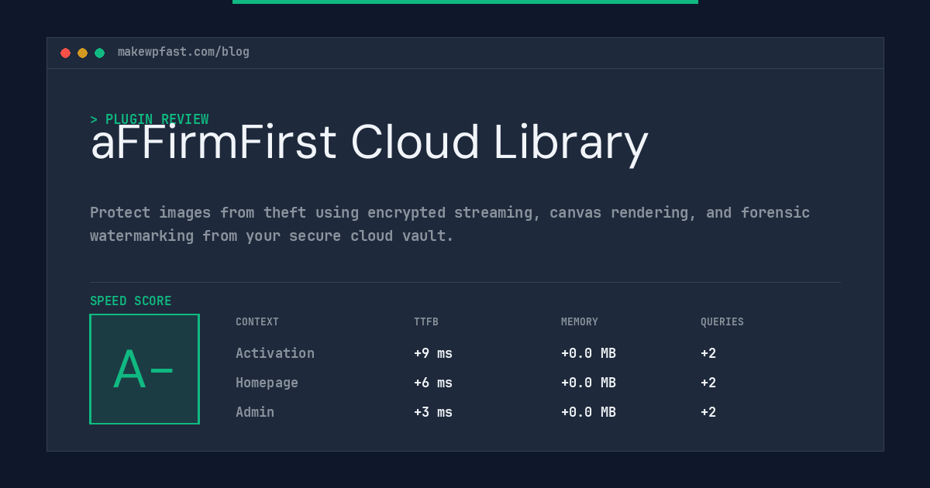Screen dimensions: 930x488
Task: Click the A- speed score badge
Action: [144, 369]
